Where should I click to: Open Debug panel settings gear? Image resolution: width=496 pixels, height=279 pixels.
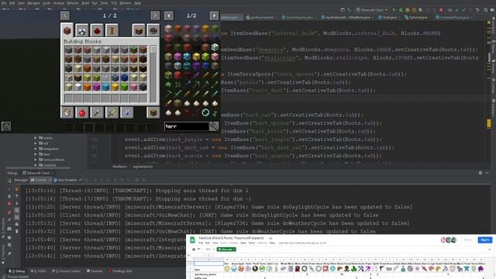480,173
